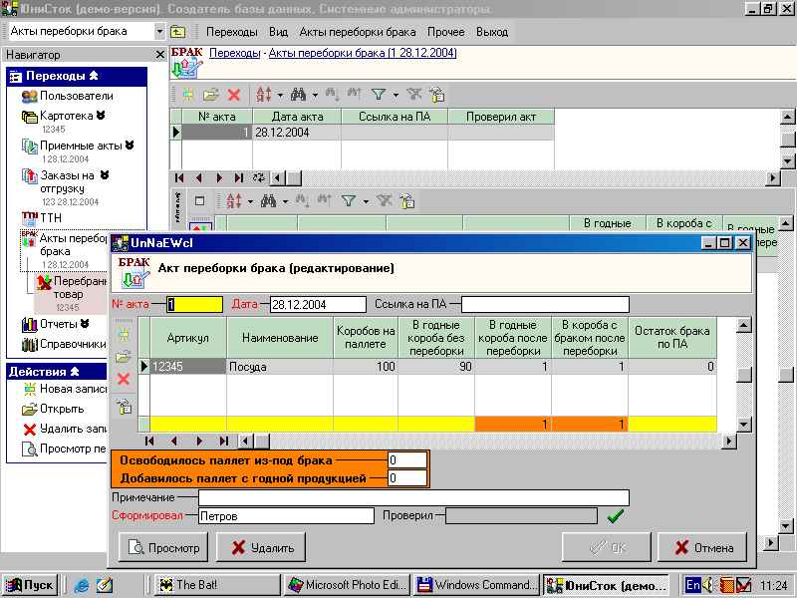The height and width of the screenshot is (598, 797).
Task: Jump to first record in the upper acts grid
Action: [x=179, y=178]
